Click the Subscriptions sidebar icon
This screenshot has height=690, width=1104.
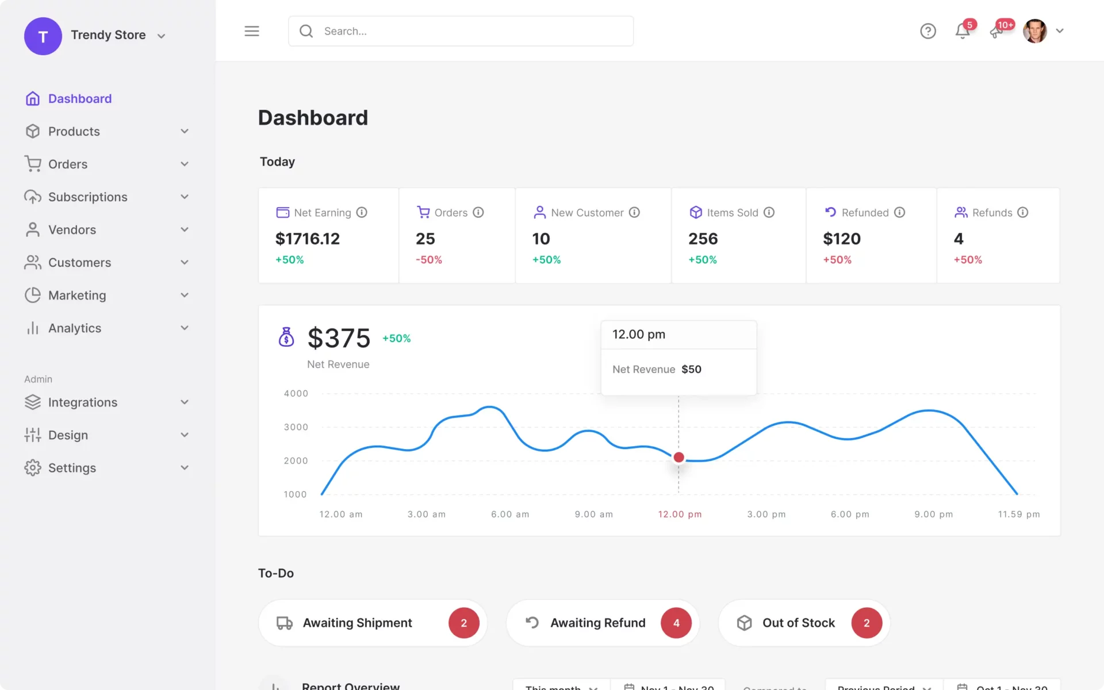32,196
